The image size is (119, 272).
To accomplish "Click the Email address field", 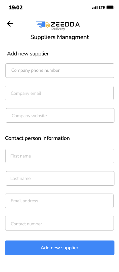I will tap(59, 201).
